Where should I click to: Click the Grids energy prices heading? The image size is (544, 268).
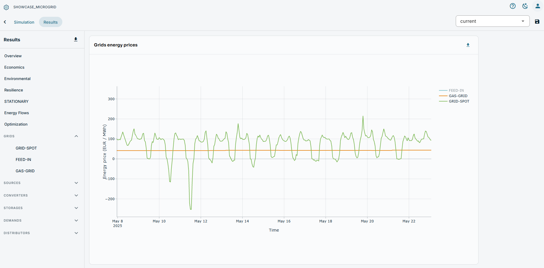pos(116,45)
